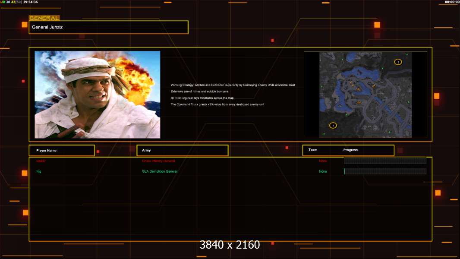Click the 00:00:00 game timer

click(452, 2)
